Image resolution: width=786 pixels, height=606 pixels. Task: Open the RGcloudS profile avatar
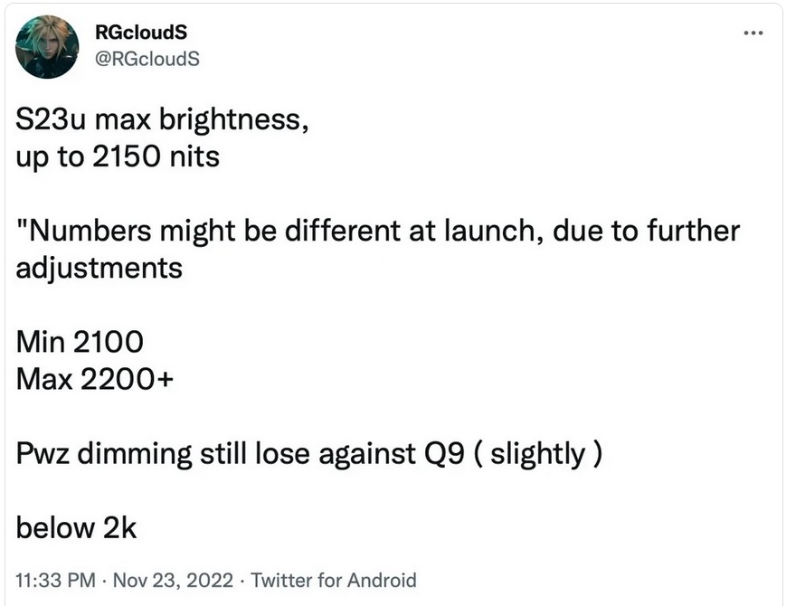pos(47,47)
